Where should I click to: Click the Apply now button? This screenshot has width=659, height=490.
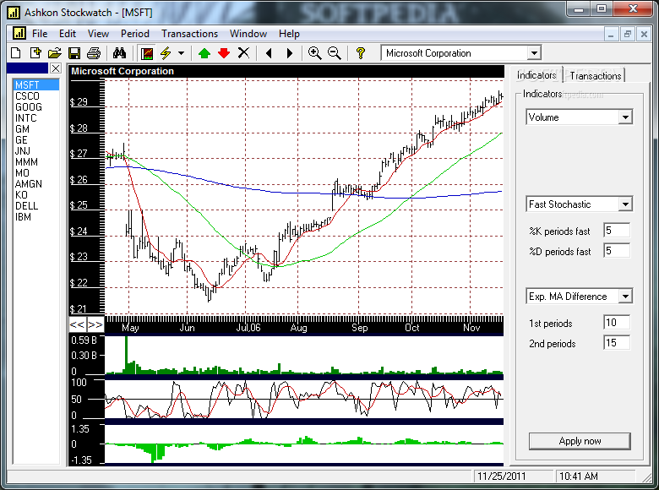point(580,441)
